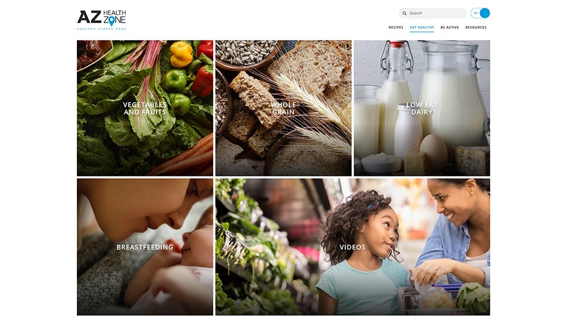This screenshot has width=565, height=317.
Task: Click the blue knob of language toggle
Action: coord(485,14)
